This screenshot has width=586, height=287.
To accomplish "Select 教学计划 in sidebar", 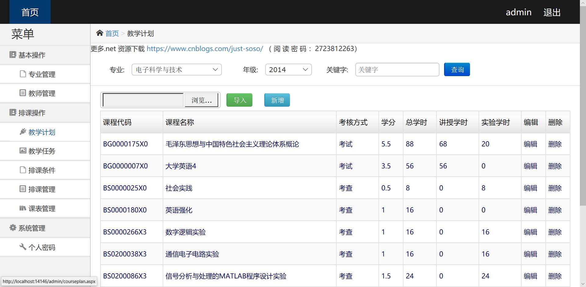I will [45, 132].
